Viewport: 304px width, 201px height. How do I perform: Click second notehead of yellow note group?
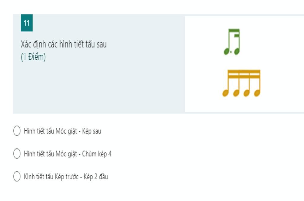[236, 94]
